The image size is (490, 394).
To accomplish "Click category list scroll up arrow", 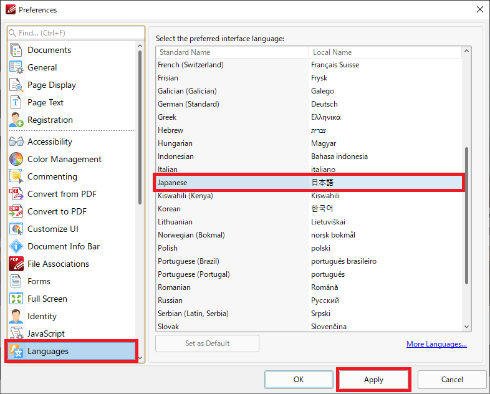I will [140, 46].
